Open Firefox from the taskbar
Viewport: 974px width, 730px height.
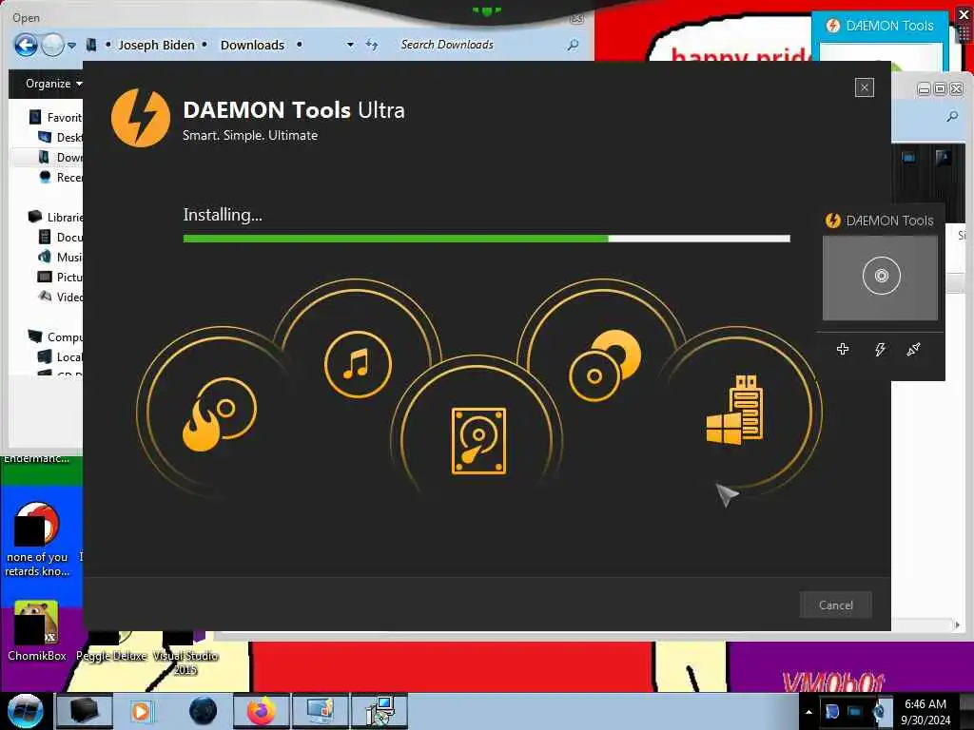pyautogui.click(x=262, y=711)
